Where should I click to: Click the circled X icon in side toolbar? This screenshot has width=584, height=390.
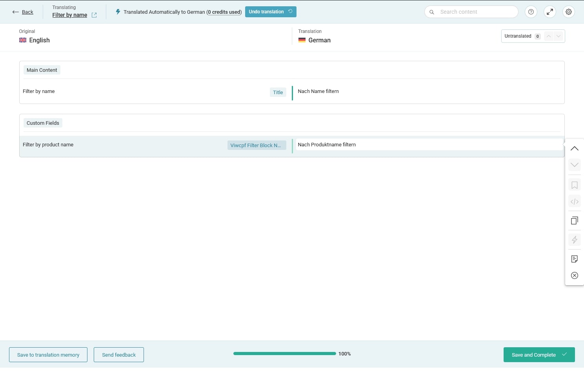(575, 275)
